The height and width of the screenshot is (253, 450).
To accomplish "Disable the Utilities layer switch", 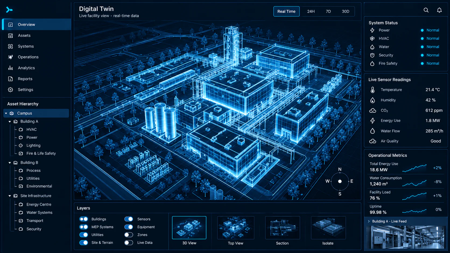I will [x=84, y=235].
